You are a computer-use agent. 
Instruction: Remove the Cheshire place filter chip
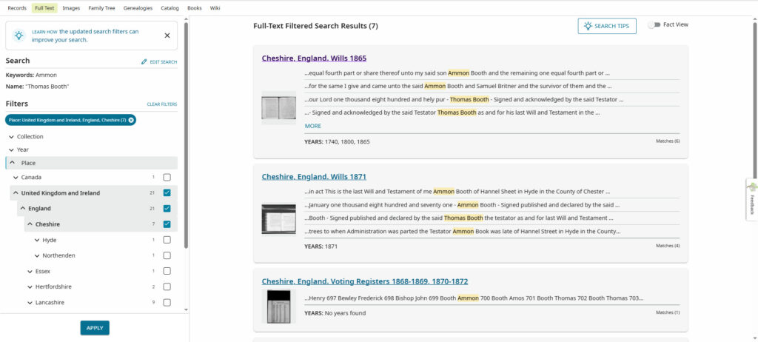[x=131, y=120]
